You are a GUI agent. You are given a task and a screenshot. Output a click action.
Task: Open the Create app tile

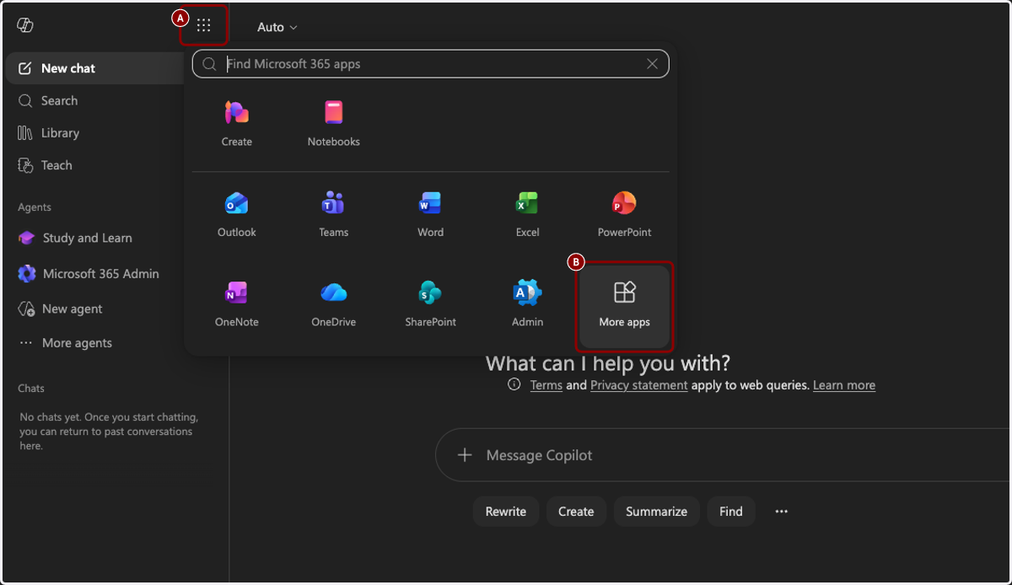point(237,123)
